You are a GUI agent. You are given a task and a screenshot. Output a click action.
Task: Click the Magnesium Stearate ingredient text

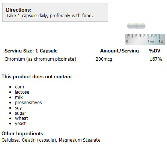[80, 140]
